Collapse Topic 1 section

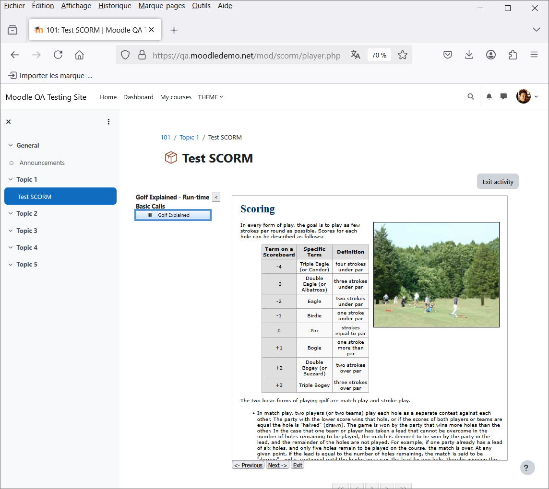[x=11, y=179]
